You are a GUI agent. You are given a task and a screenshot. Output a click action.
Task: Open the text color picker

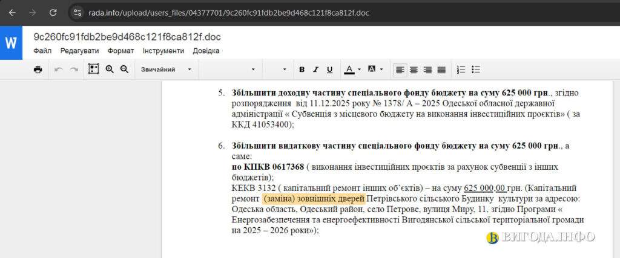351,69
